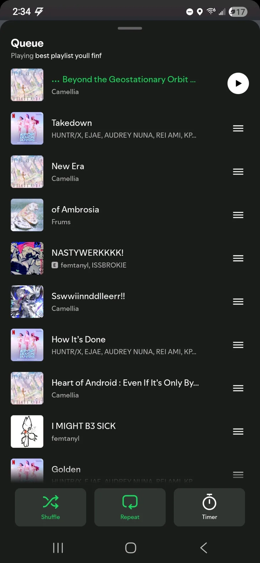This screenshot has width=260, height=563.
Task: Open the Android recent apps button
Action: [58, 548]
